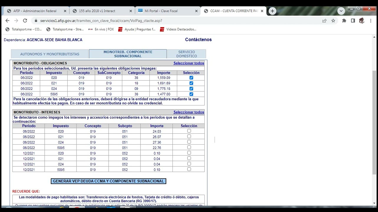Close the AFIP - Administración Federal tab
The height and width of the screenshot is (212, 378).
(65, 11)
